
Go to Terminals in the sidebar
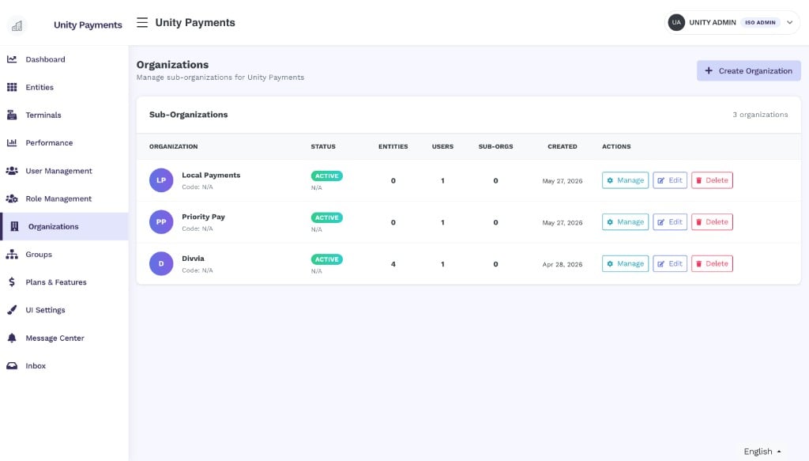[x=64, y=115]
